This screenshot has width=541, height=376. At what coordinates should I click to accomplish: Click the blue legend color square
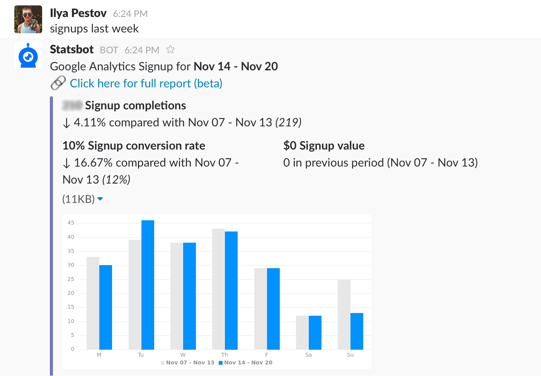221,363
